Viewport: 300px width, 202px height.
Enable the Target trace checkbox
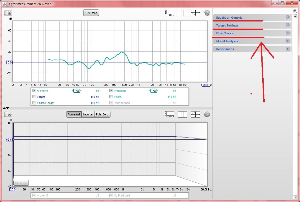[34, 97]
